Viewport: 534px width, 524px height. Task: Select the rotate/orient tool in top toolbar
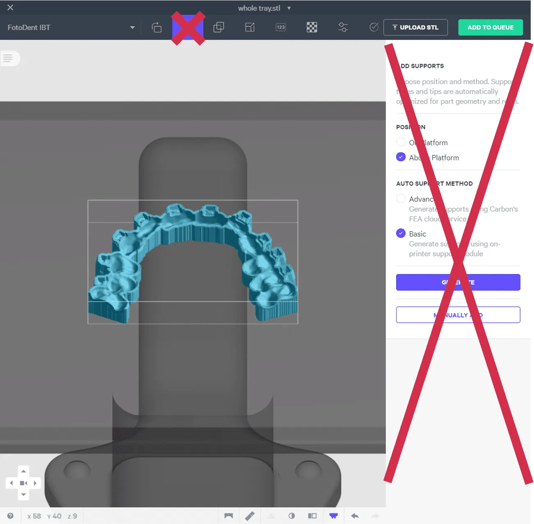point(157,27)
